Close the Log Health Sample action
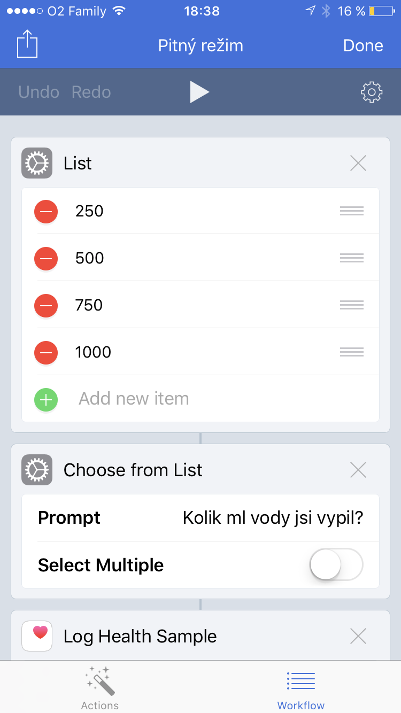 click(358, 636)
